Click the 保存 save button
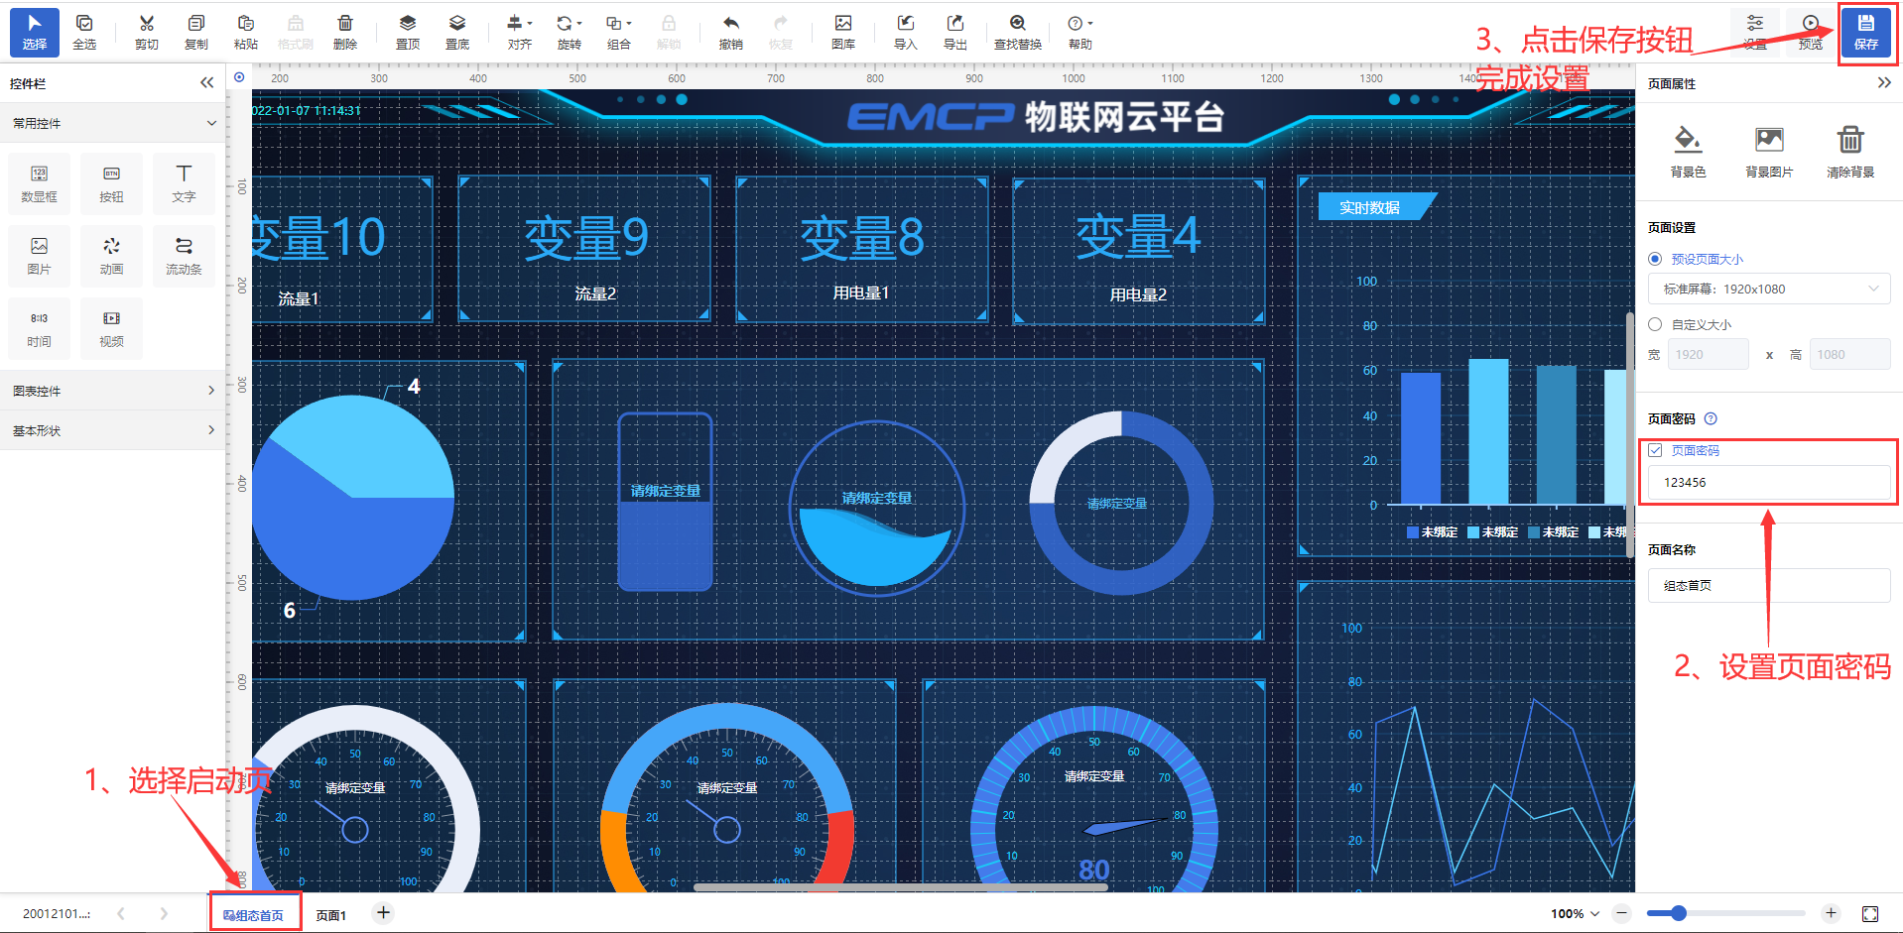Image resolution: width=1903 pixels, height=933 pixels. pos(1866,32)
